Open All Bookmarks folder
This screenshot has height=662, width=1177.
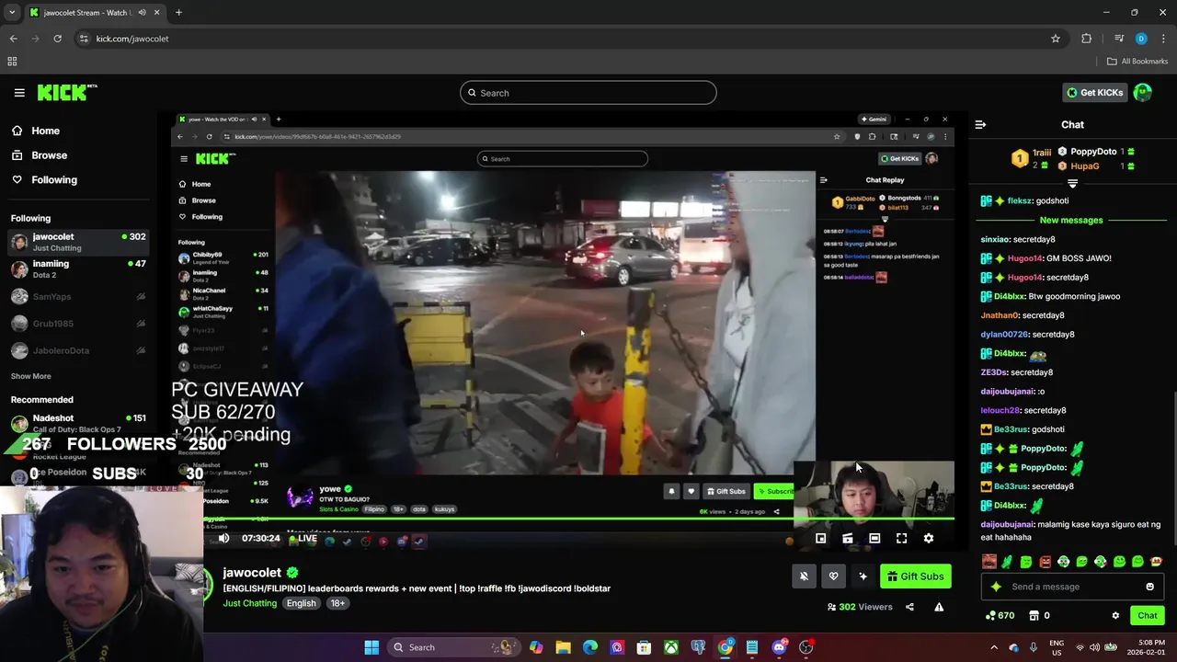[x=1137, y=62]
